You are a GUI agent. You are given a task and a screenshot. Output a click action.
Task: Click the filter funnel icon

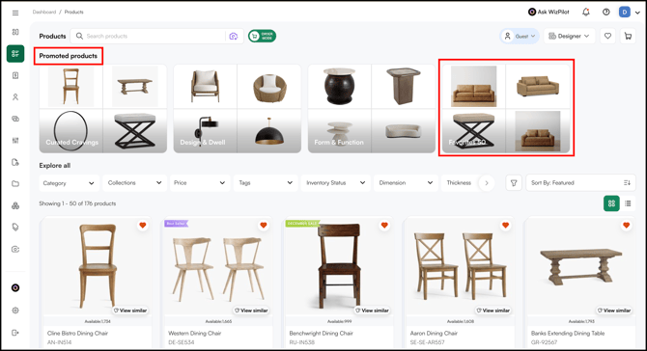pos(514,183)
